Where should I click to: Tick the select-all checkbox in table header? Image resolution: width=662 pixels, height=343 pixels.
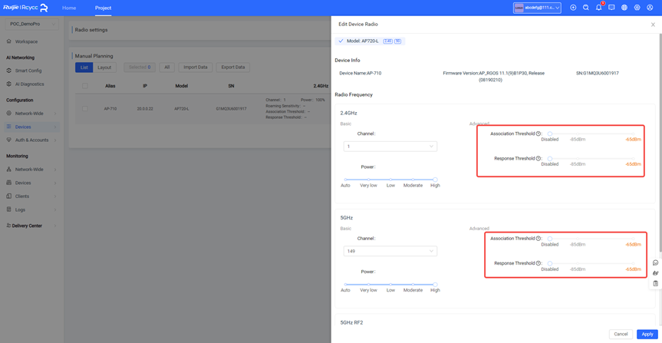85,86
